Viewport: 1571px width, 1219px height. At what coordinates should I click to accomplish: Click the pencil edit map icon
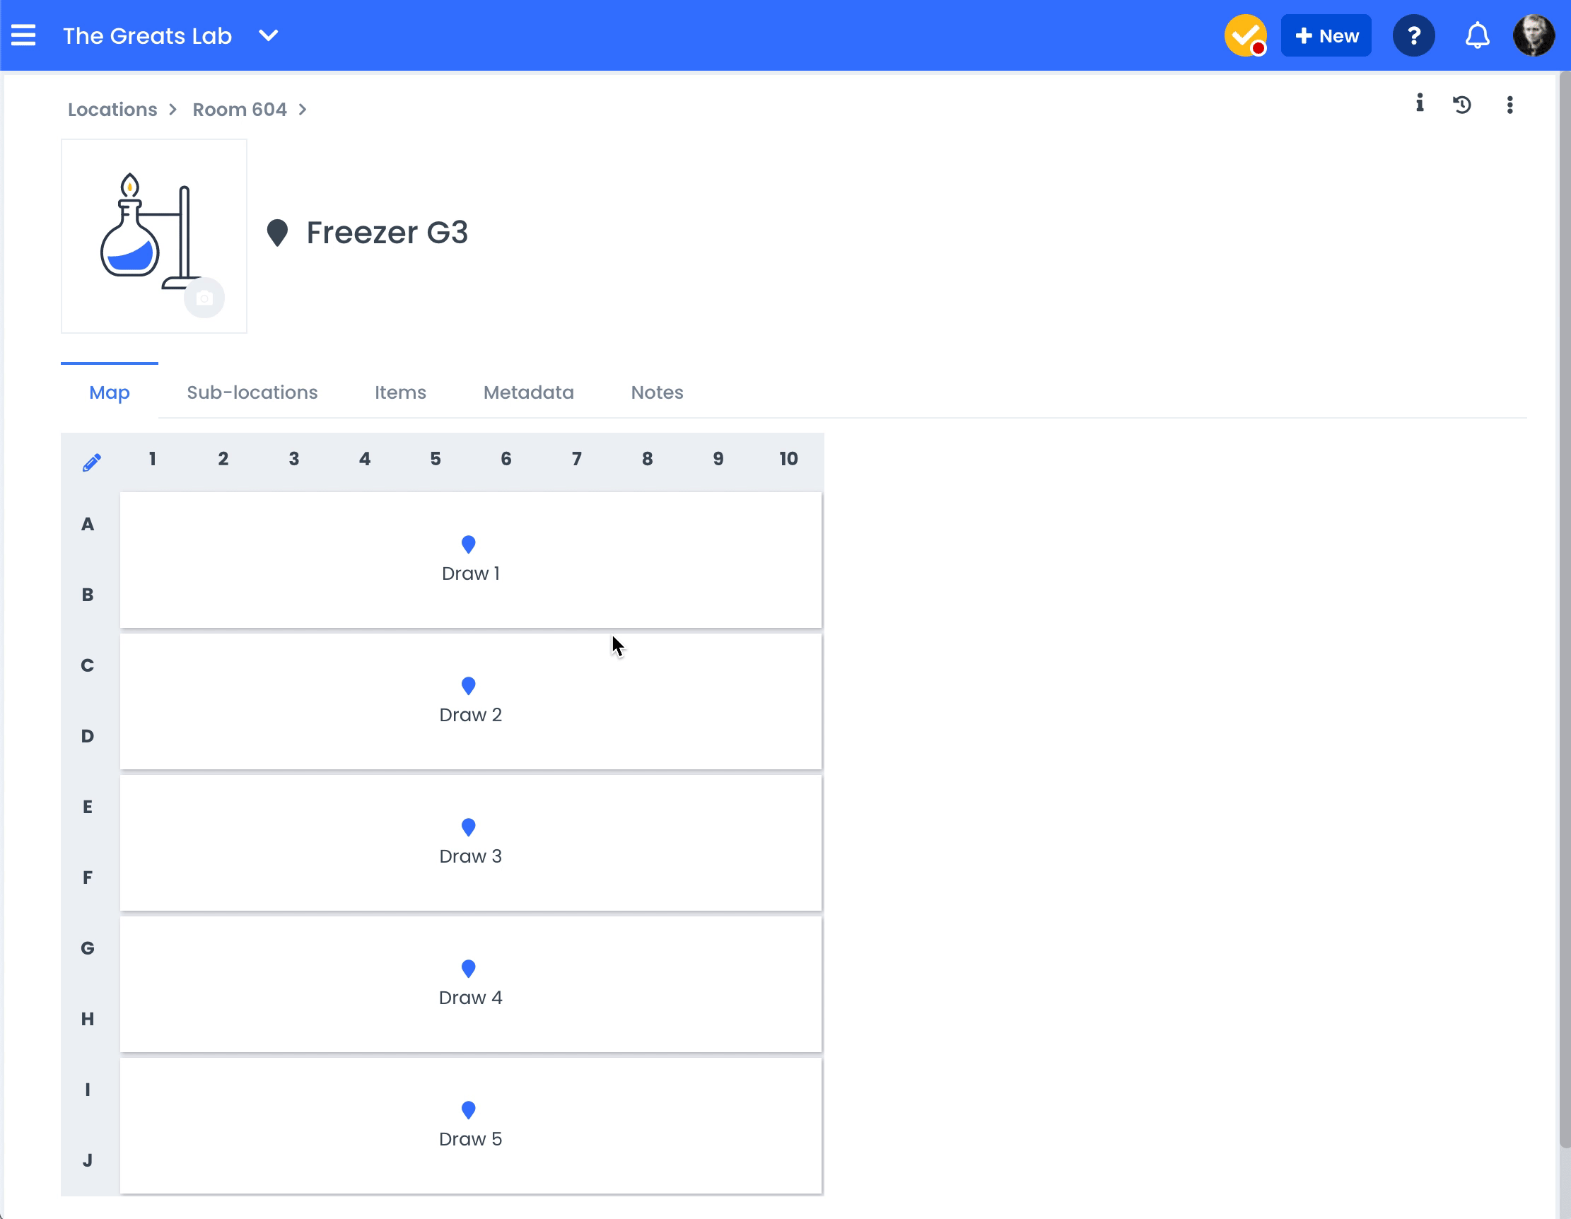click(91, 462)
